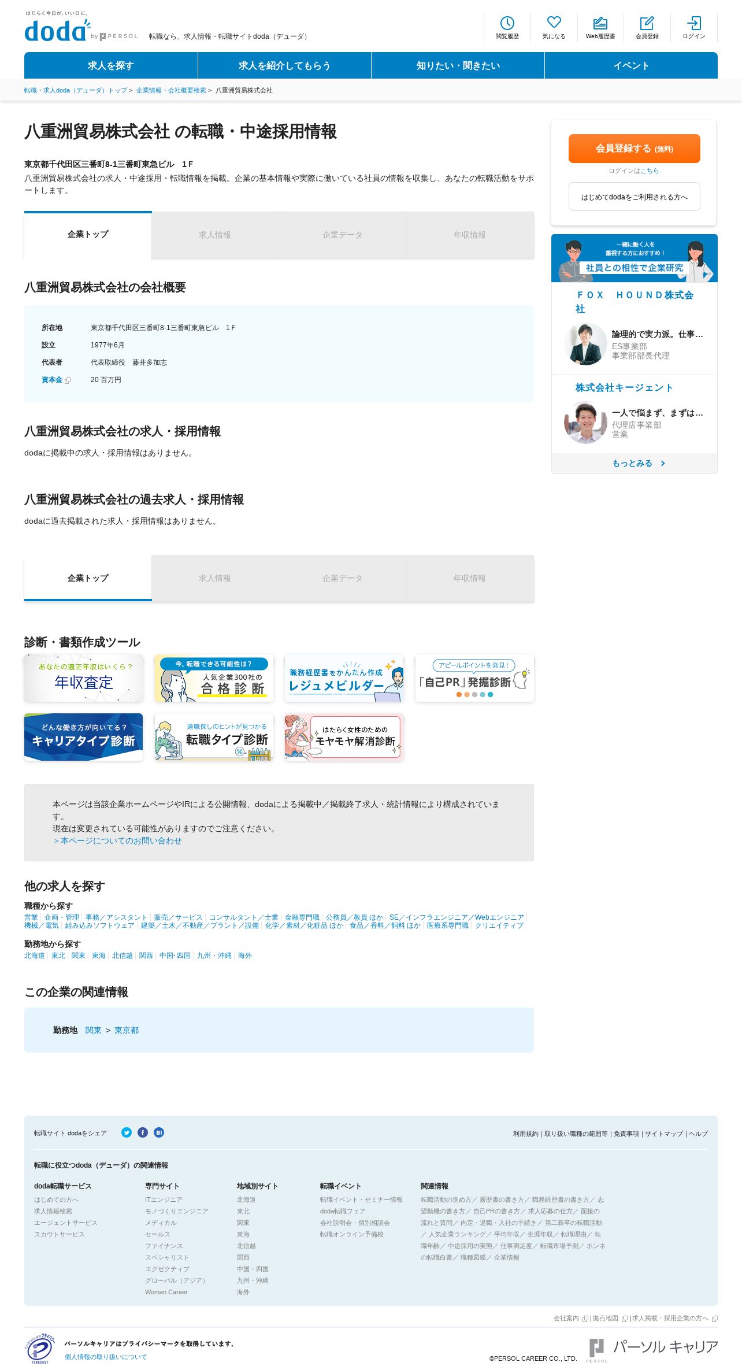Select the lower 年収情報 tab
Screen dimensions: 742x1370
click(x=470, y=578)
